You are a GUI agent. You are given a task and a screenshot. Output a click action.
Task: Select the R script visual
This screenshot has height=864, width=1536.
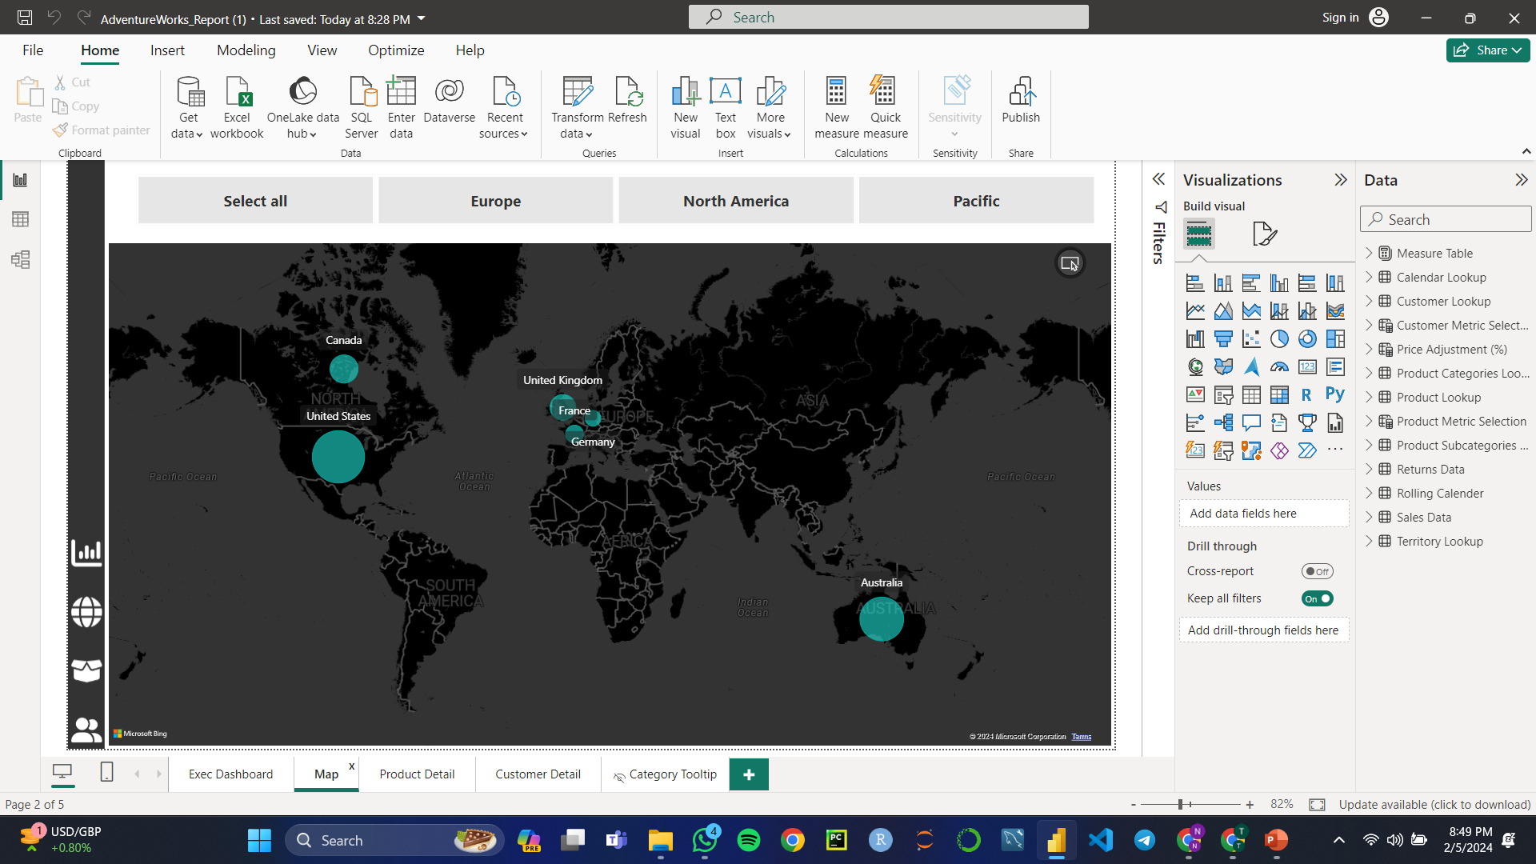tap(1307, 395)
